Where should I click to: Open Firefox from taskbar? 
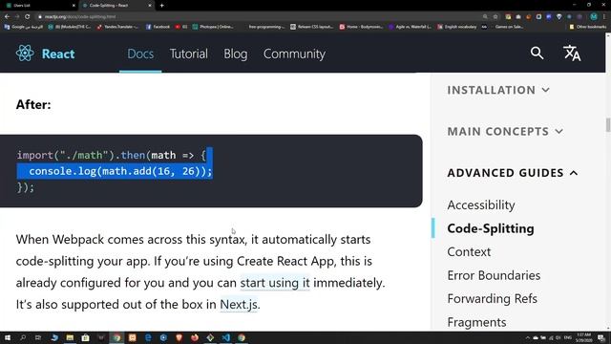pyautogui.click(x=195, y=337)
